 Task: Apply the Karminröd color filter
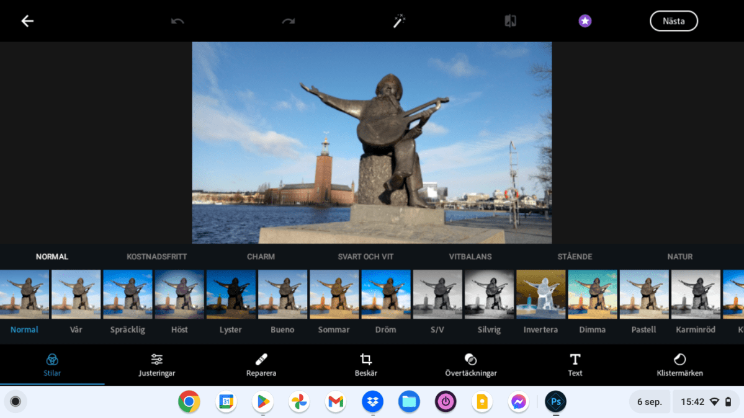(696, 293)
